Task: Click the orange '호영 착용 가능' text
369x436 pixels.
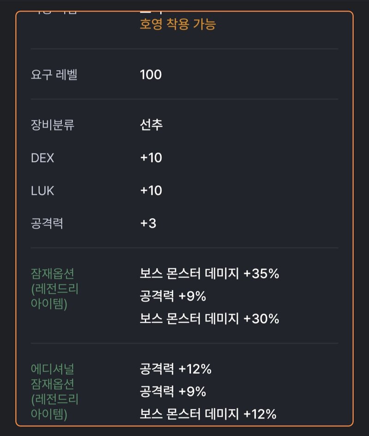Action: 178,24
